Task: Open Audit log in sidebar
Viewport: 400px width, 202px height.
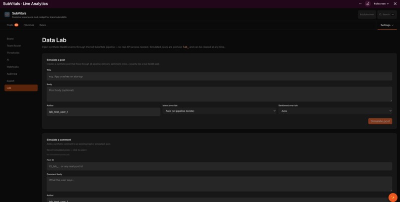Action: [21, 74]
